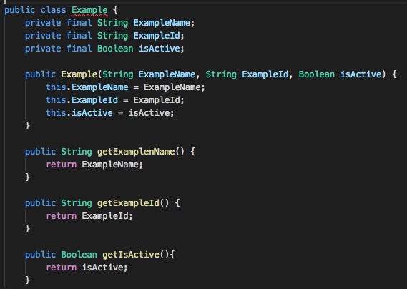Click the String type of getExampleId

pos(77,203)
